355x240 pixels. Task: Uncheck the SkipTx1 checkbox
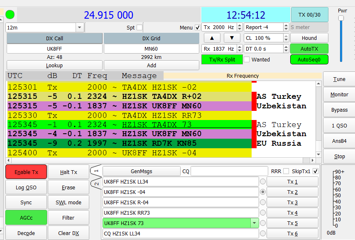[x=315, y=171]
